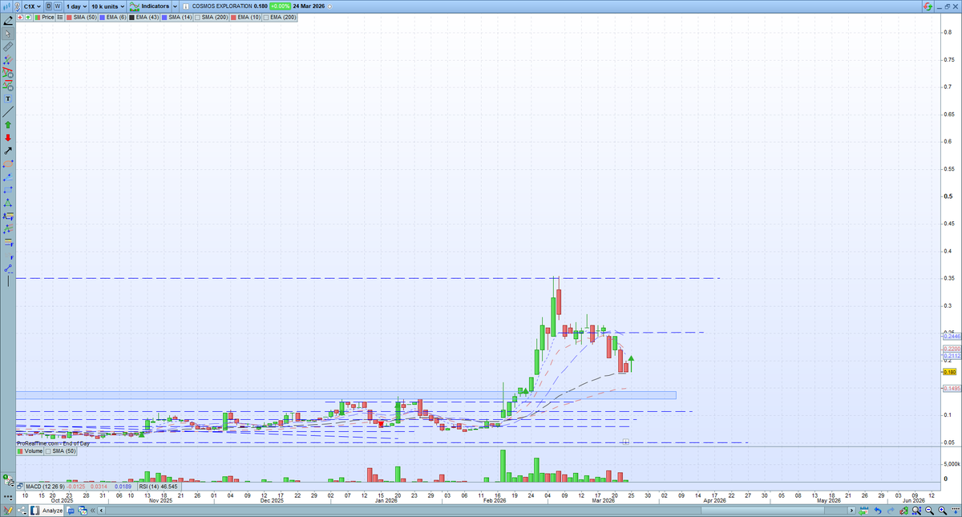The image size is (962, 517).
Task: Select the cursor pointer tool
Action: [x=8, y=34]
